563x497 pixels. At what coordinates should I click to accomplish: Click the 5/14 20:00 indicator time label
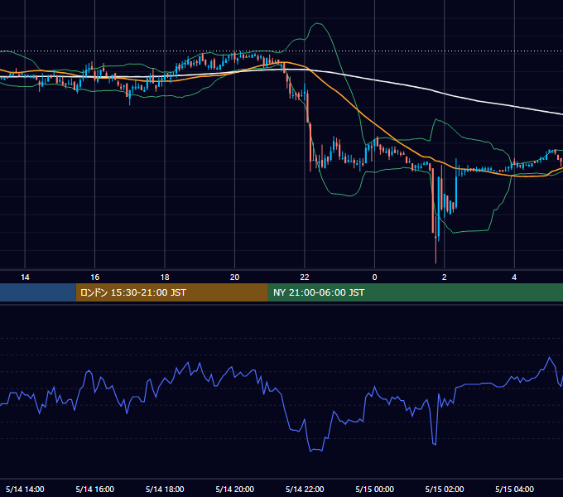click(x=235, y=489)
